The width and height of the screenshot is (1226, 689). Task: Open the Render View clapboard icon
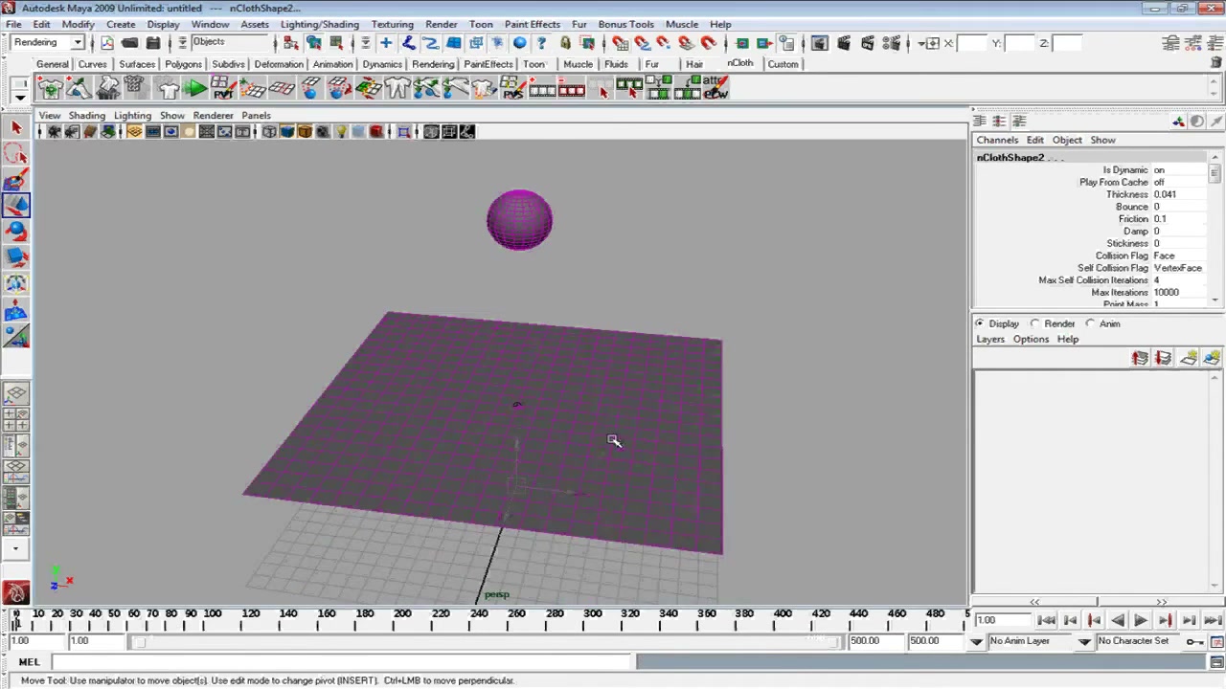[x=820, y=43]
